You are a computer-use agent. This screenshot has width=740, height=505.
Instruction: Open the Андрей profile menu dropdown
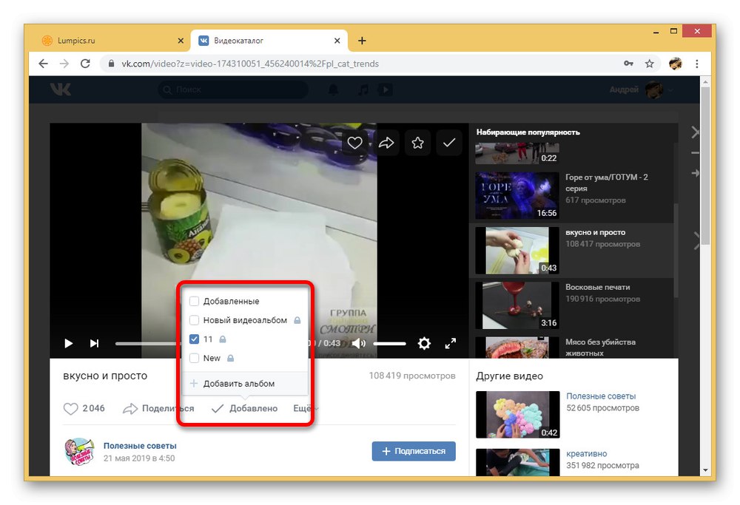(x=641, y=89)
